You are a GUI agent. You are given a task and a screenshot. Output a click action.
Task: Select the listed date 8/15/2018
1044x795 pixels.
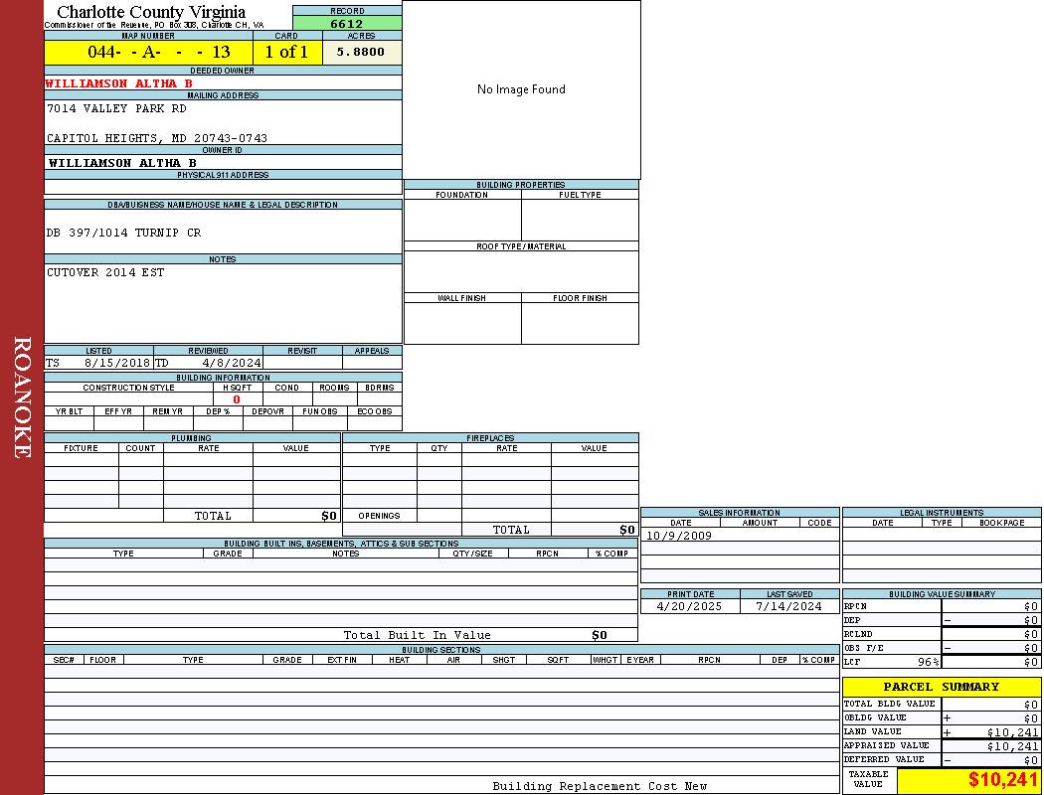116,364
